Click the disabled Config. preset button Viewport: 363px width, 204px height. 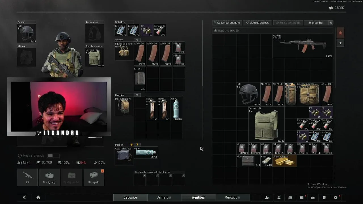[71, 177]
